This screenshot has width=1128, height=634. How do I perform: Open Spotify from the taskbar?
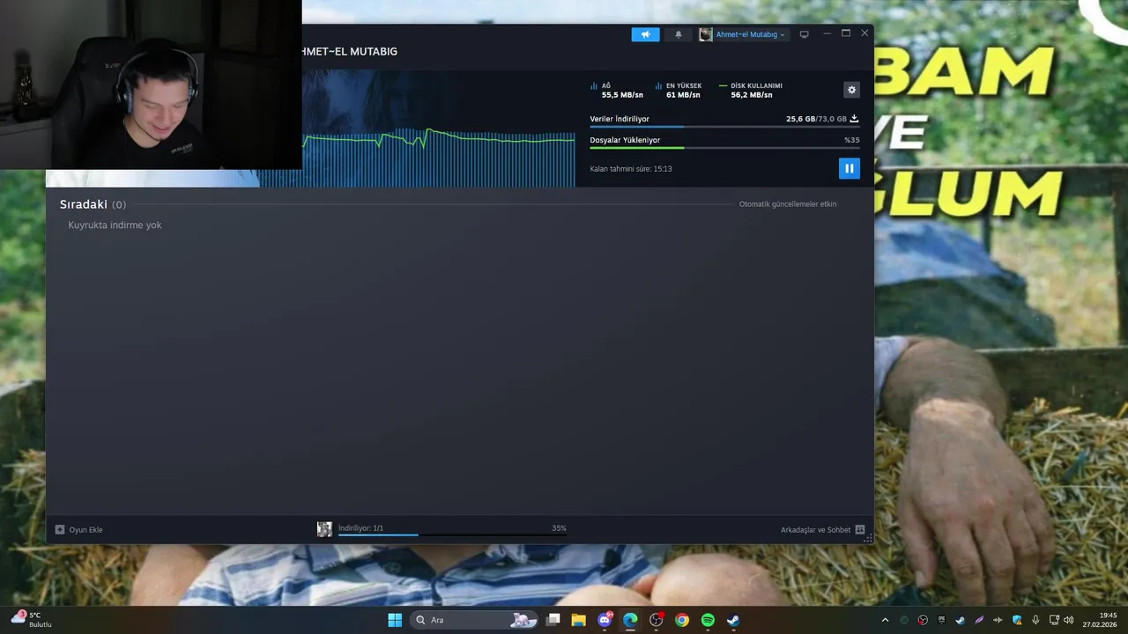tap(708, 620)
